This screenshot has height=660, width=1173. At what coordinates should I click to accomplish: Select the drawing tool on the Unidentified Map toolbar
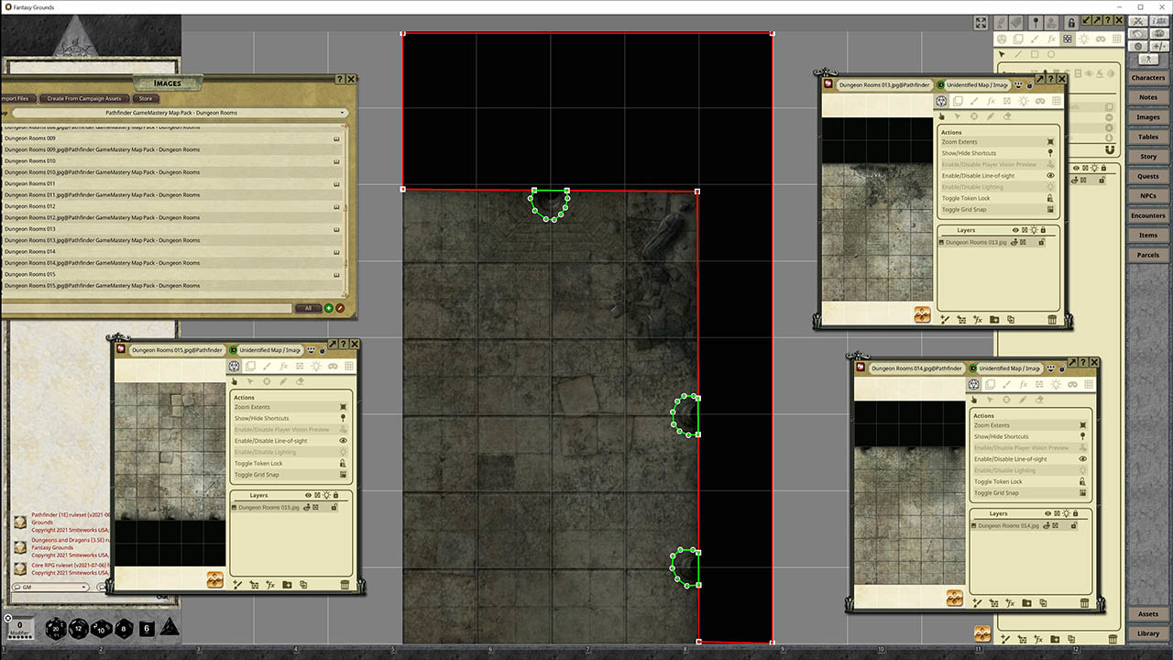[x=267, y=366]
